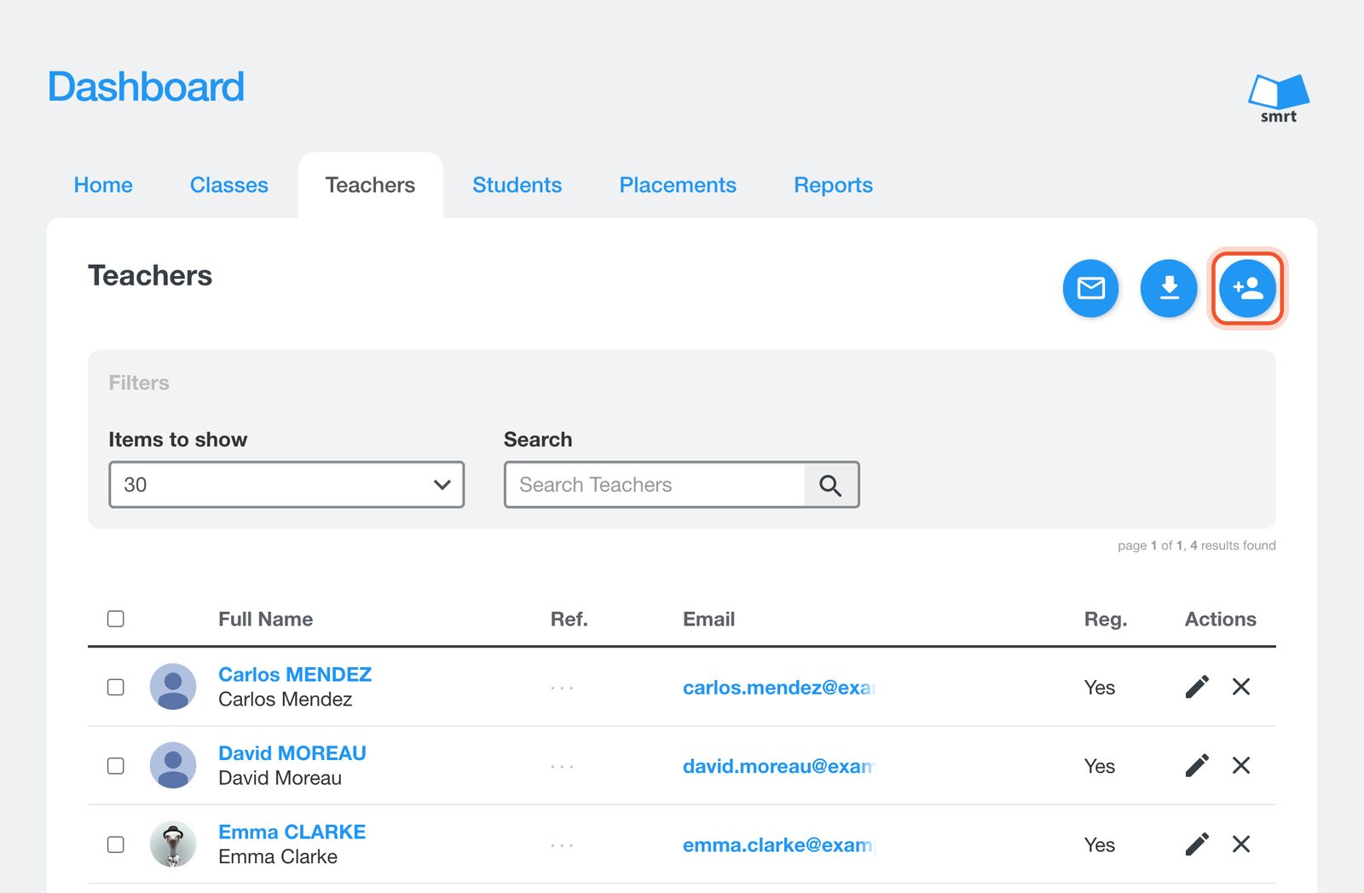
Task: Click the search magnifier icon
Action: point(830,485)
